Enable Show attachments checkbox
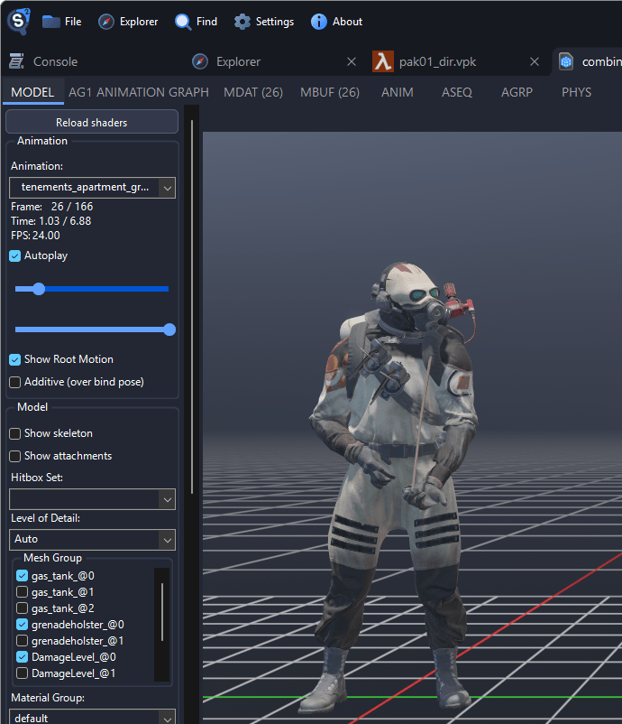This screenshot has height=724, width=622. pyautogui.click(x=14, y=456)
